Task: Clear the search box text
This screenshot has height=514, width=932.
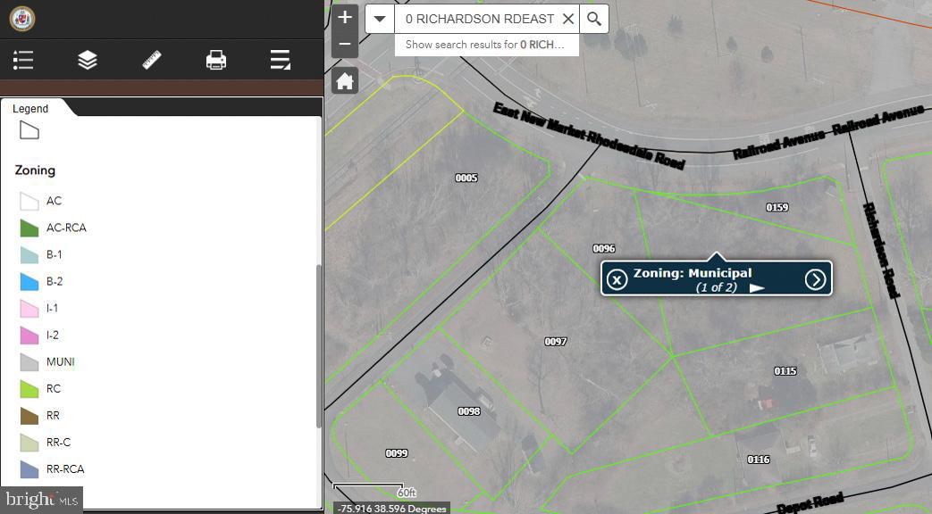Action: click(568, 19)
